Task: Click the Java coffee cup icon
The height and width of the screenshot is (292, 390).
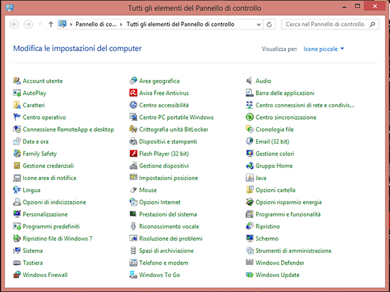Action: tap(250, 178)
